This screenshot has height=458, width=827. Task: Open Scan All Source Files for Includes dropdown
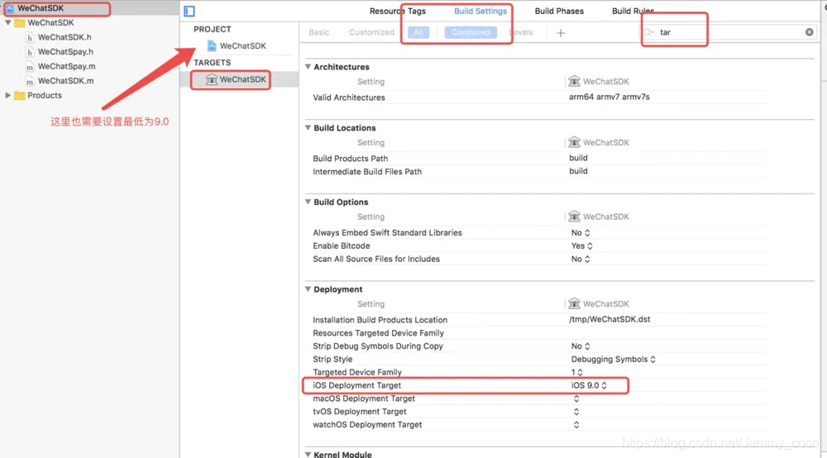click(581, 259)
